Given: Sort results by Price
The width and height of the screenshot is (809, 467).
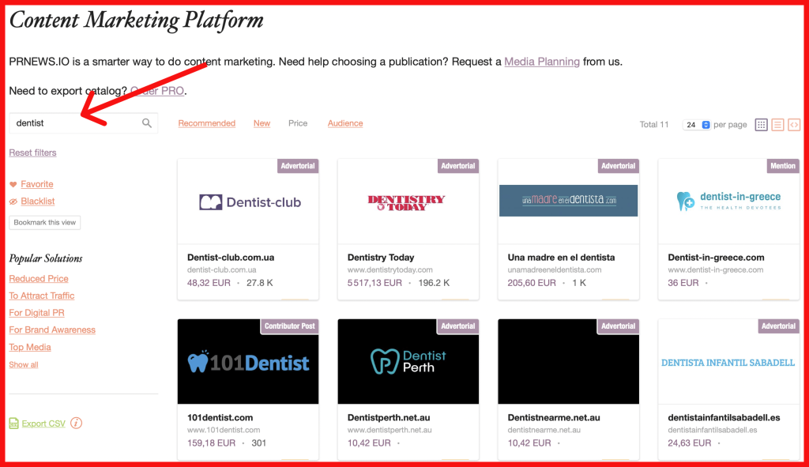Looking at the screenshot, I should pyautogui.click(x=298, y=123).
